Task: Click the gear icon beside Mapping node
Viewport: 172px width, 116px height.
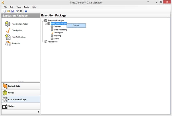Action: point(52,36)
